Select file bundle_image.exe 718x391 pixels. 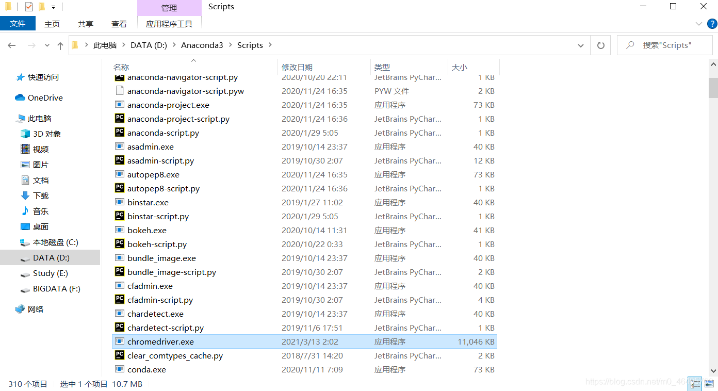pos(161,258)
